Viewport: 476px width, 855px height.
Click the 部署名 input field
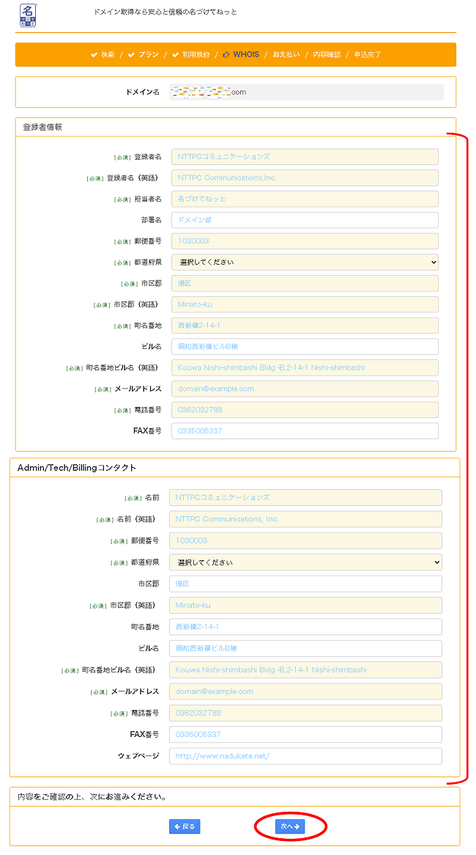pos(305,220)
